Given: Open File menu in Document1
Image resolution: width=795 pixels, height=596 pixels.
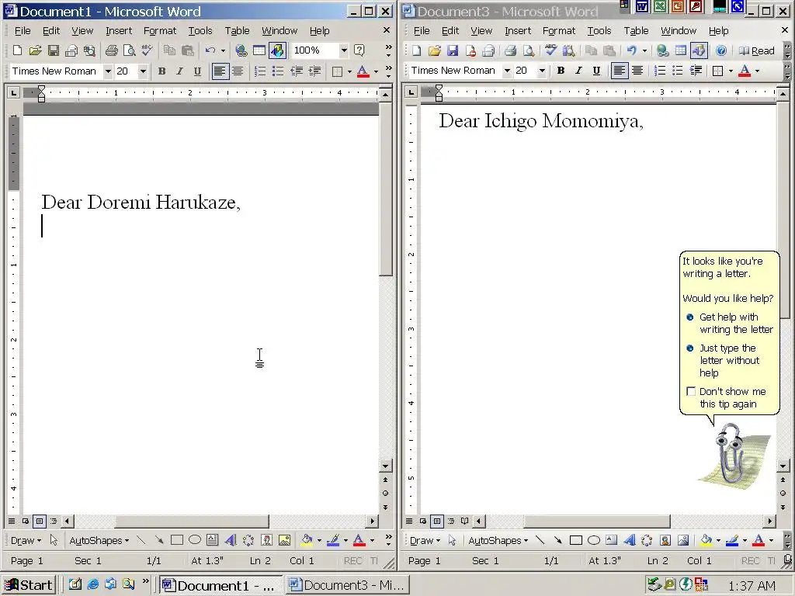Looking at the screenshot, I should click(23, 31).
